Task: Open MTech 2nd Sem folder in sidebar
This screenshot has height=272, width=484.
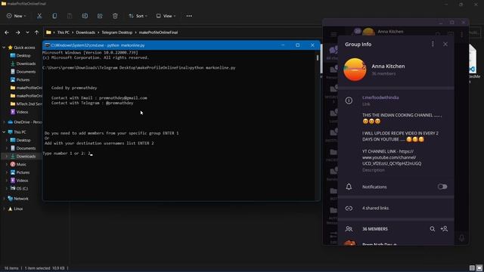Action: coord(29,104)
